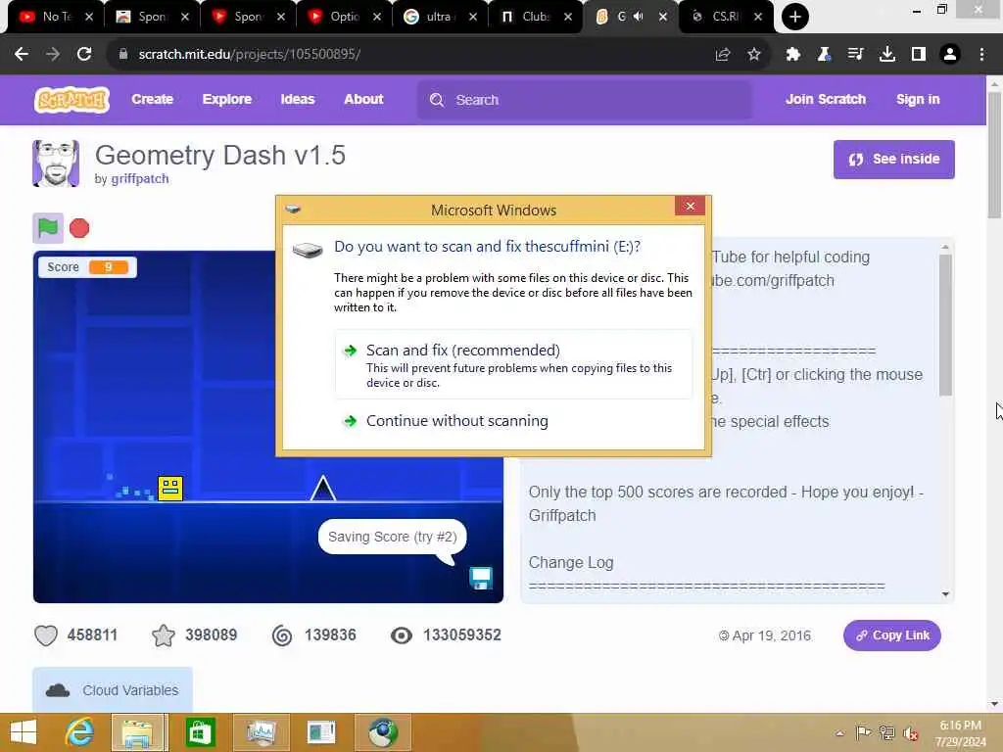1003x752 pixels.
Task: Open the Explore menu item
Action: 227,99
